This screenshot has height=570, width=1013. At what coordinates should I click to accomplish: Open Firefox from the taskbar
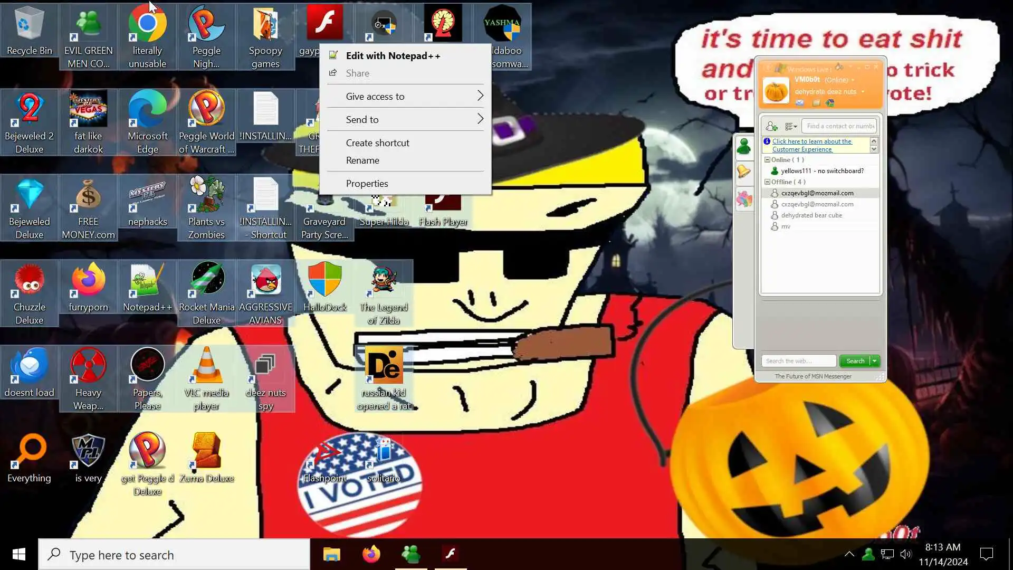[x=371, y=554]
